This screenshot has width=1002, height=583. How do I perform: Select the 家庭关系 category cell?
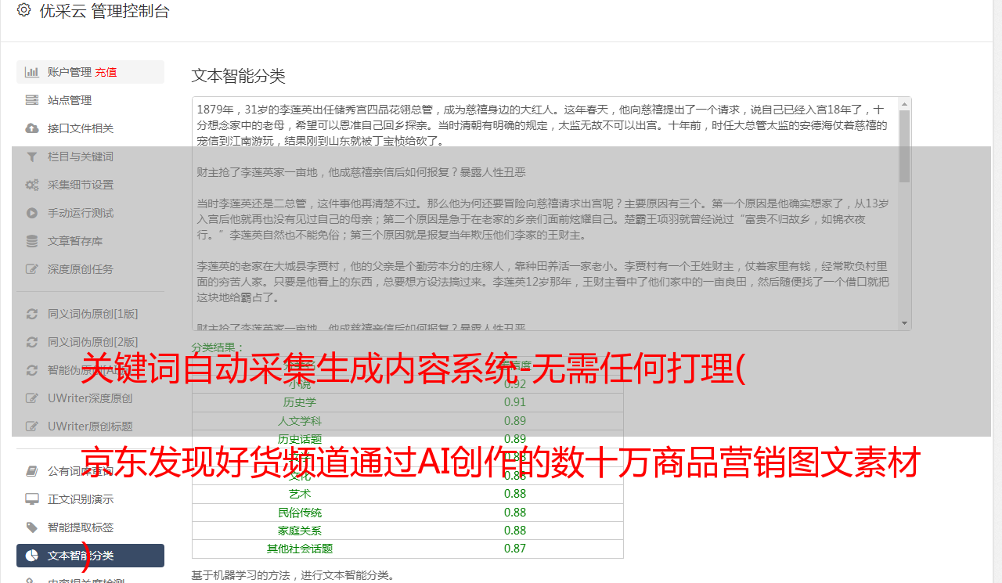click(x=300, y=531)
